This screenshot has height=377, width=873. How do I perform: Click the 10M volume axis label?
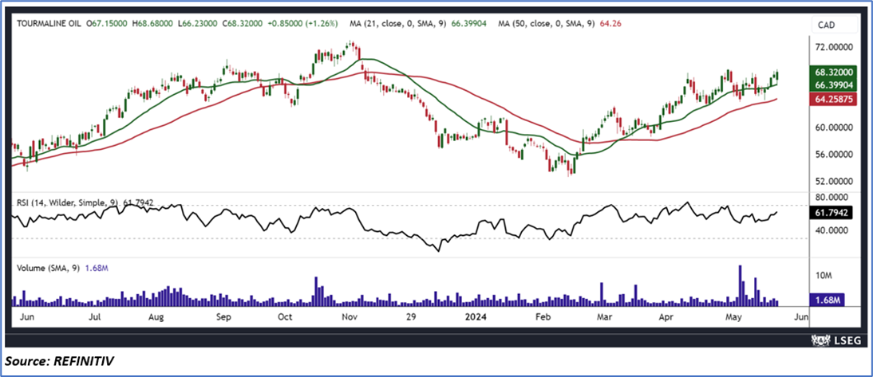coord(824,277)
